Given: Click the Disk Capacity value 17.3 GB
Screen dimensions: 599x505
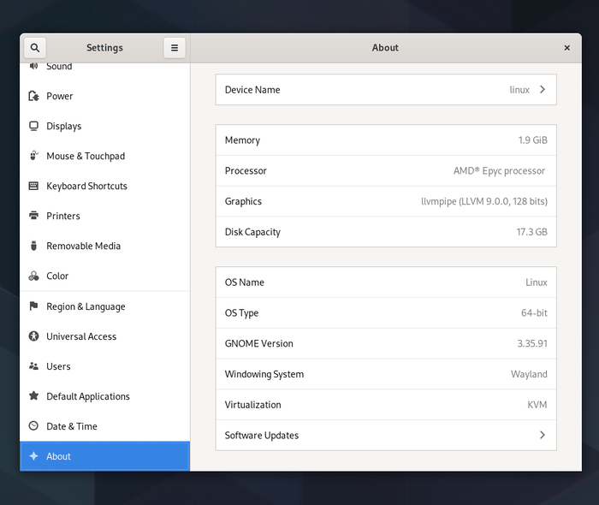Looking at the screenshot, I should [531, 232].
